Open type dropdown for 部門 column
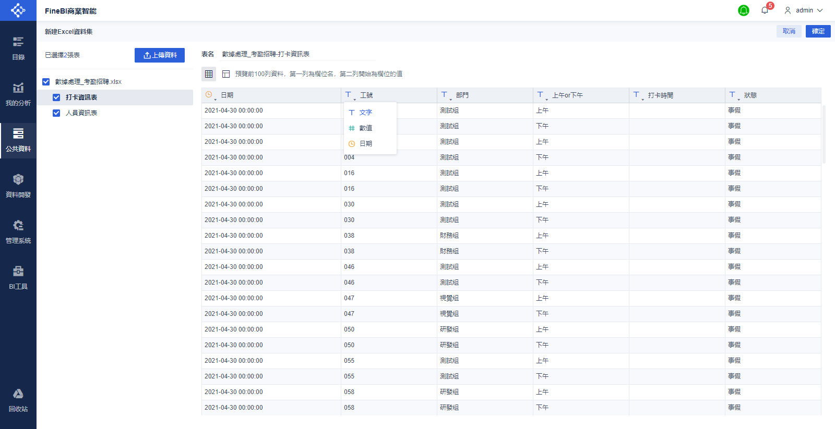This screenshot has width=835, height=429. (445, 95)
